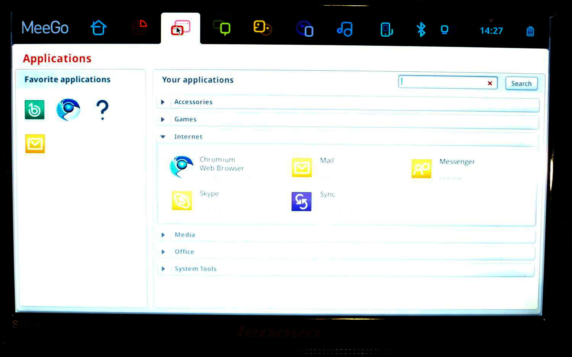Expand the System Tools category arrow
572x357 pixels.
coord(163,269)
